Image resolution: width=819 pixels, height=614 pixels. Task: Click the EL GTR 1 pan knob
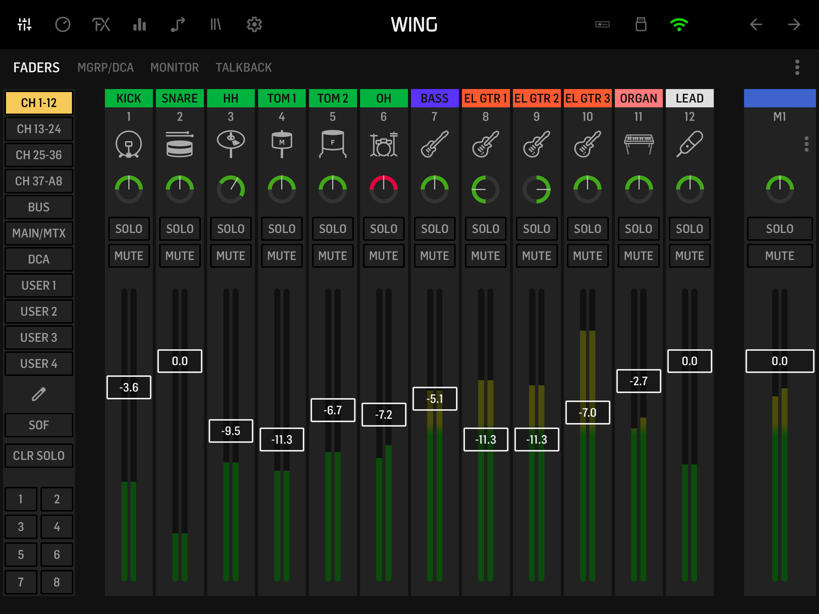coord(485,189)
